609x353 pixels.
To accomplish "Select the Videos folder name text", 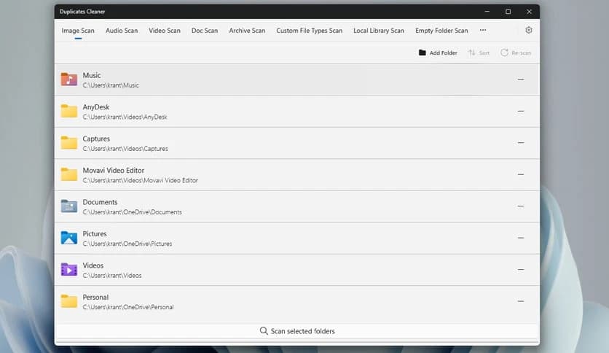I will tap(93, 265).
